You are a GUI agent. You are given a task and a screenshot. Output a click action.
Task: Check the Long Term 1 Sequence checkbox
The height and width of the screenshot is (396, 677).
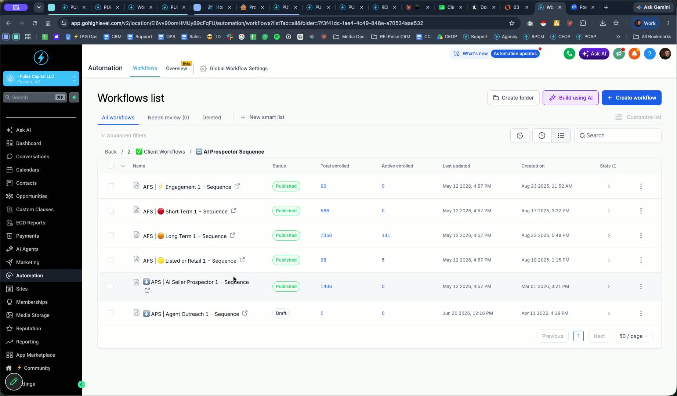tap(111, 235)
